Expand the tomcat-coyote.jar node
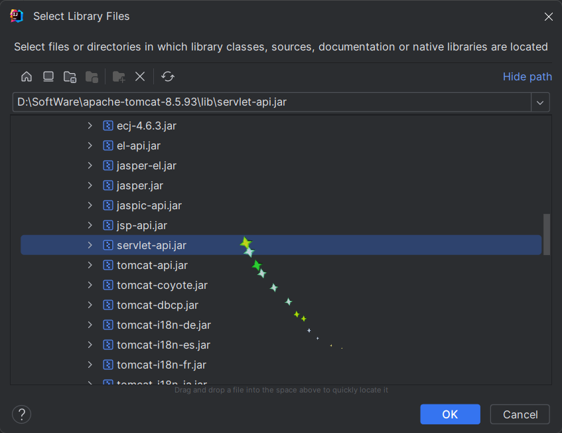The width and height of the screenshot is (562, 433). 90,285
